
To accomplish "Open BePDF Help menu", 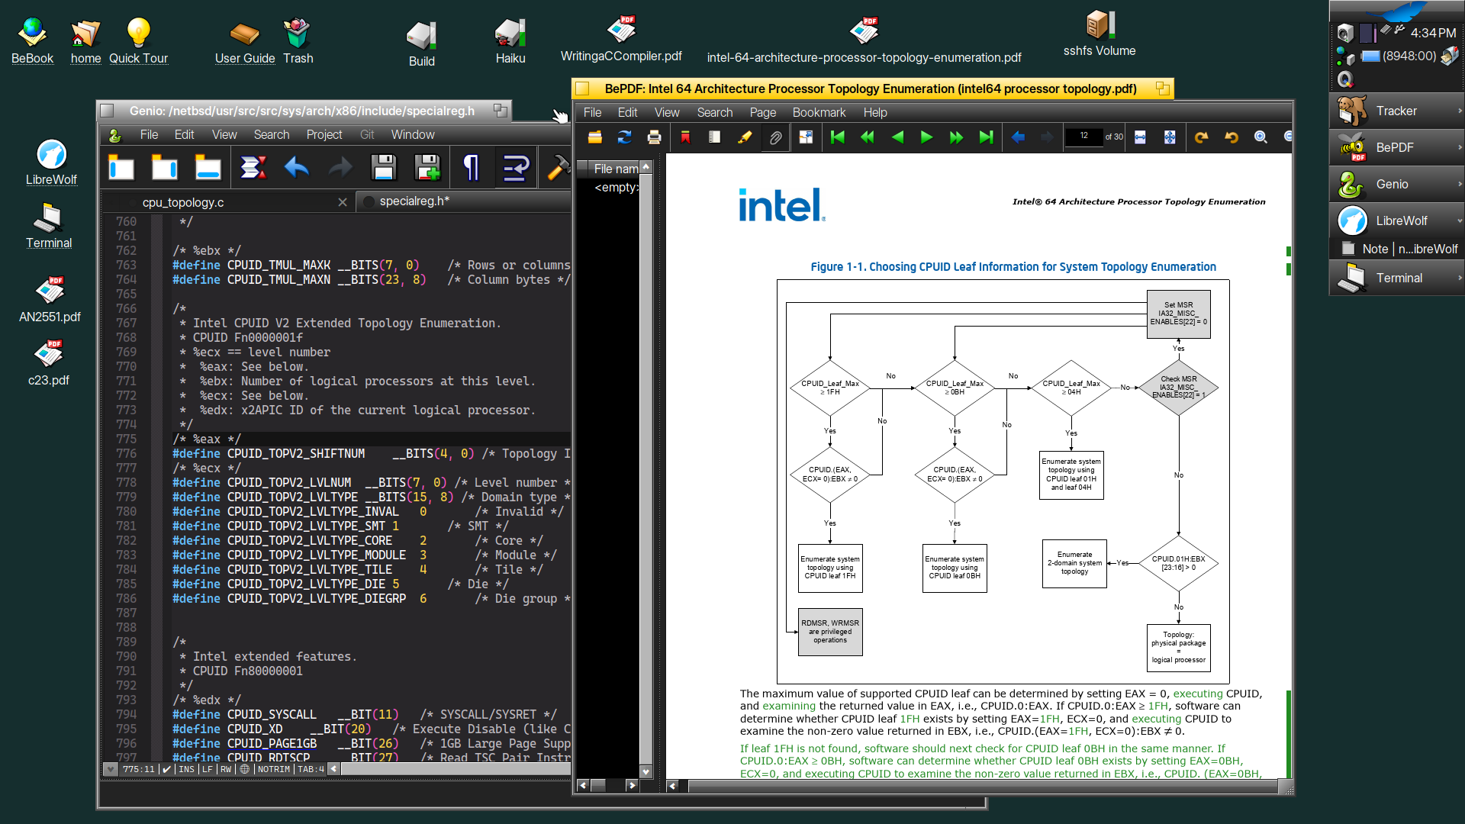I will [x=875, y=112].
